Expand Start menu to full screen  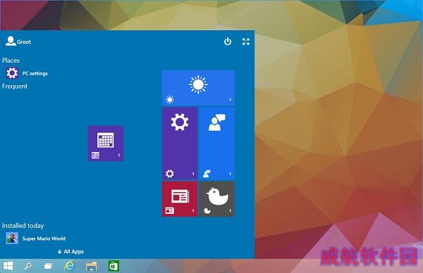[246, 42]
